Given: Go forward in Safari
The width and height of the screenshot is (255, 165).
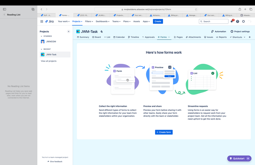Looking at the screenshot, I should tap(47, 9).
